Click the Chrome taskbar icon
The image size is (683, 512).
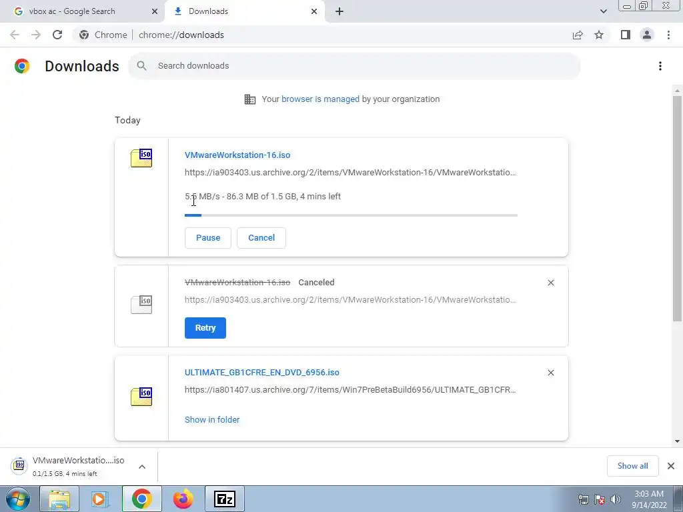tap(141, 499)
